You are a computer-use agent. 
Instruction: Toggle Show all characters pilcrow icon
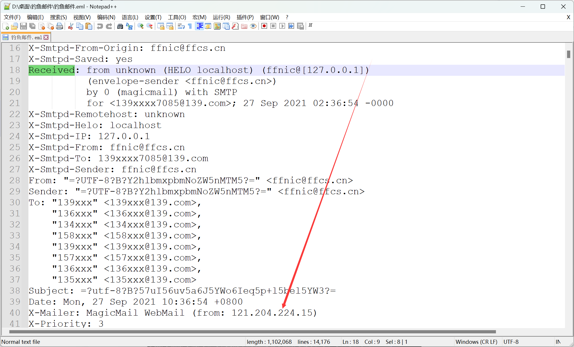[190, 26]
